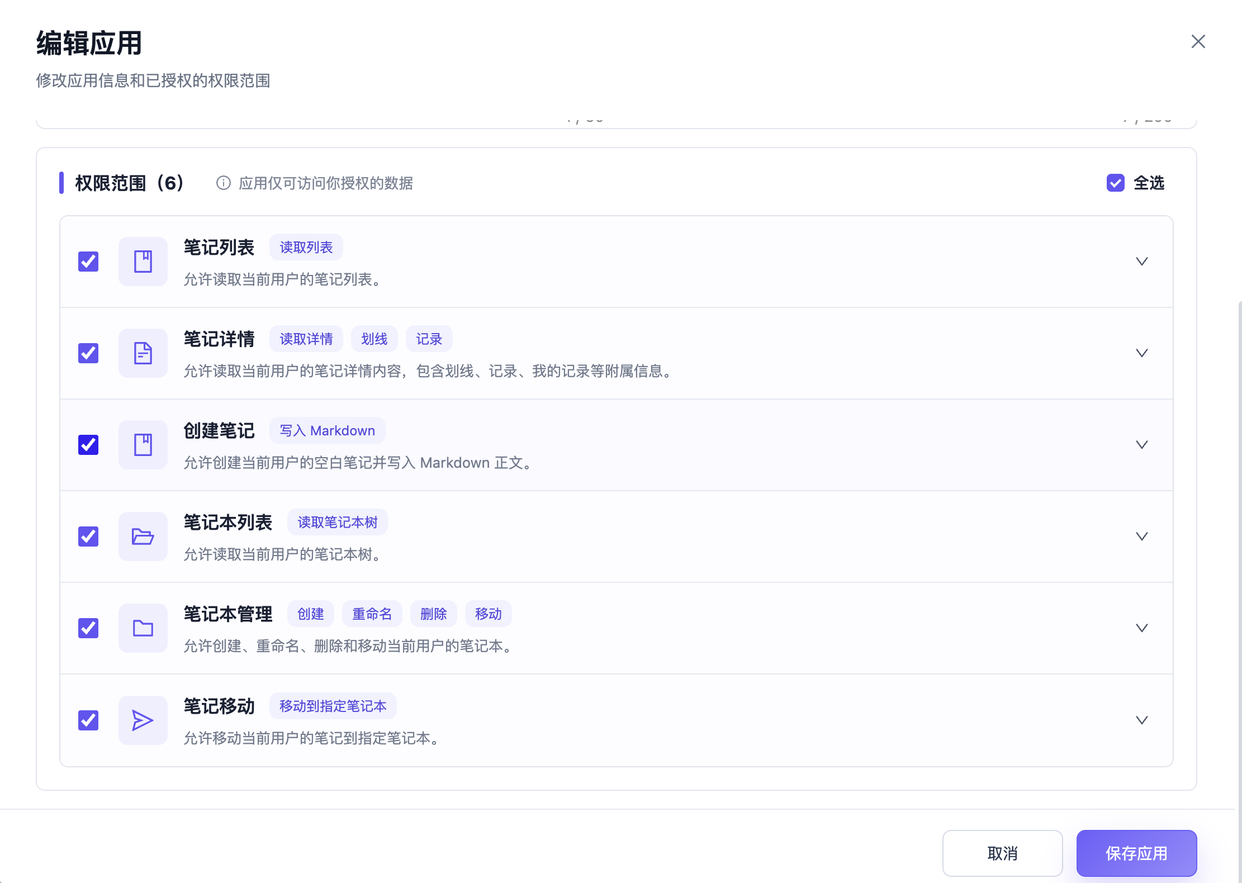
Task: Uncheck the 创建笔记 permission checkbox
Action: point(88,445)
